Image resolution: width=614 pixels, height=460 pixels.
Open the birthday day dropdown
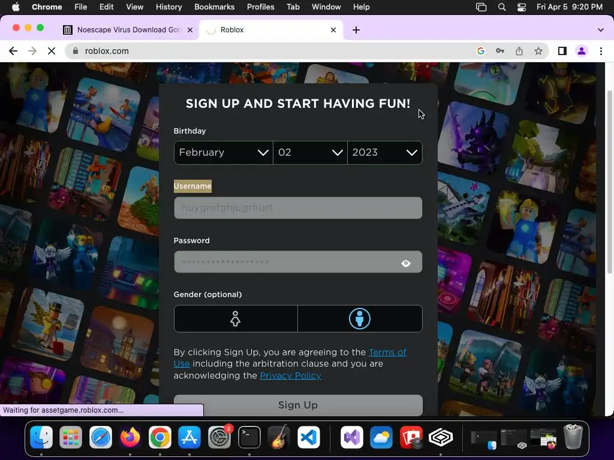click(x=310, y=153)
